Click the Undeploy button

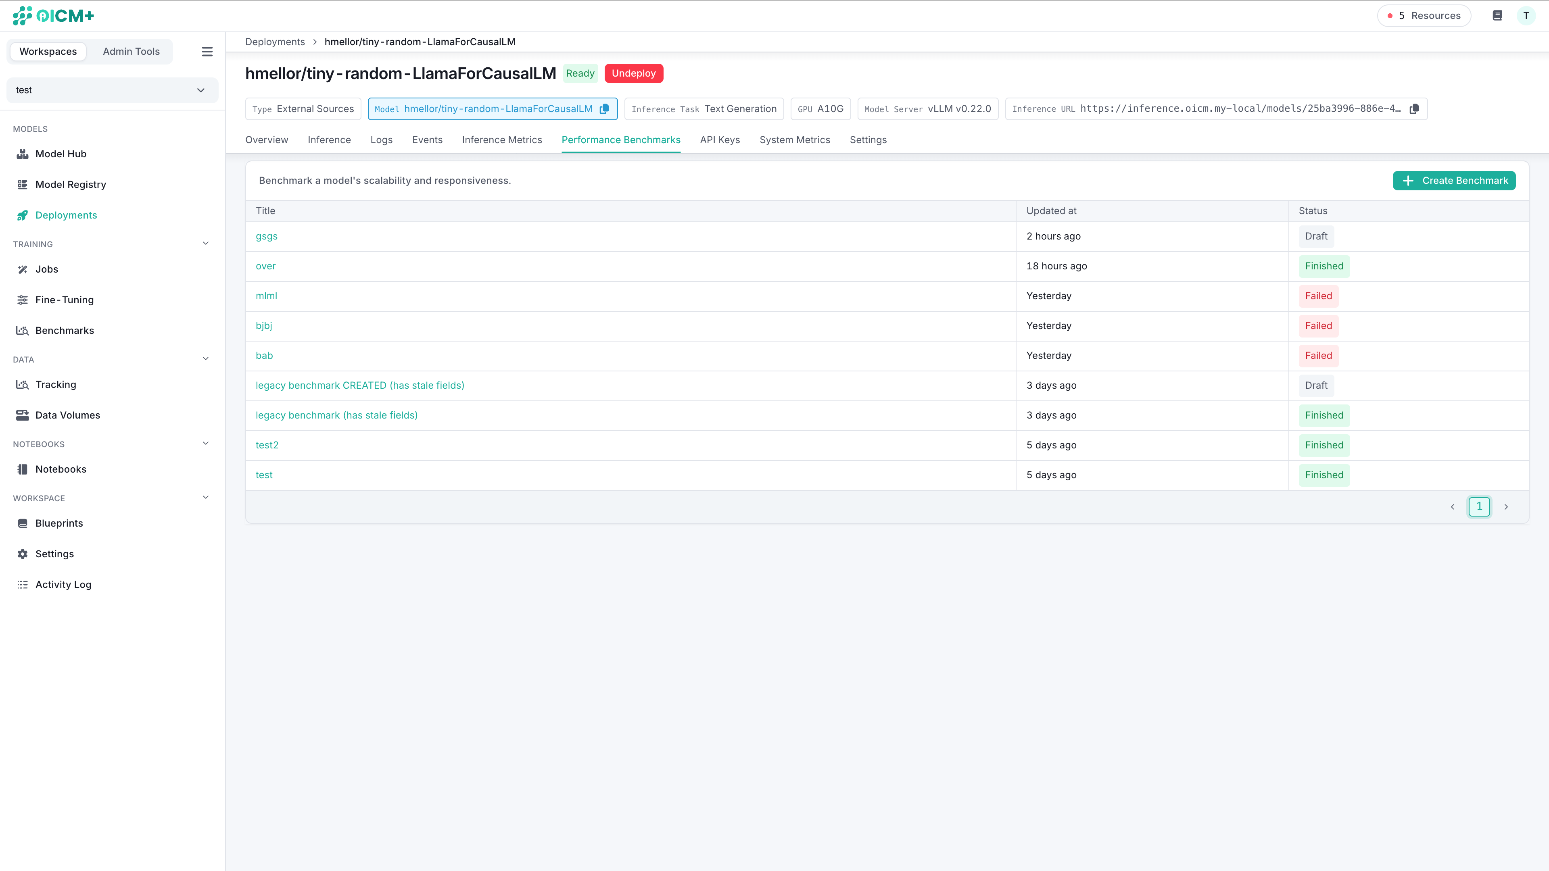click(x=634, y=73)
